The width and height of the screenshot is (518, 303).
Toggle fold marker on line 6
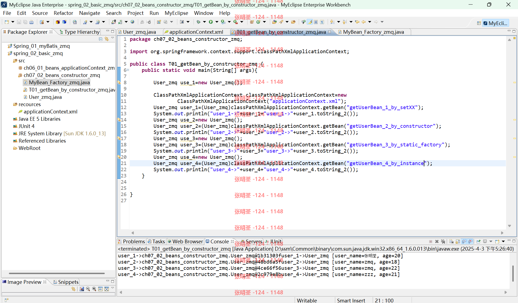point(128,70)
